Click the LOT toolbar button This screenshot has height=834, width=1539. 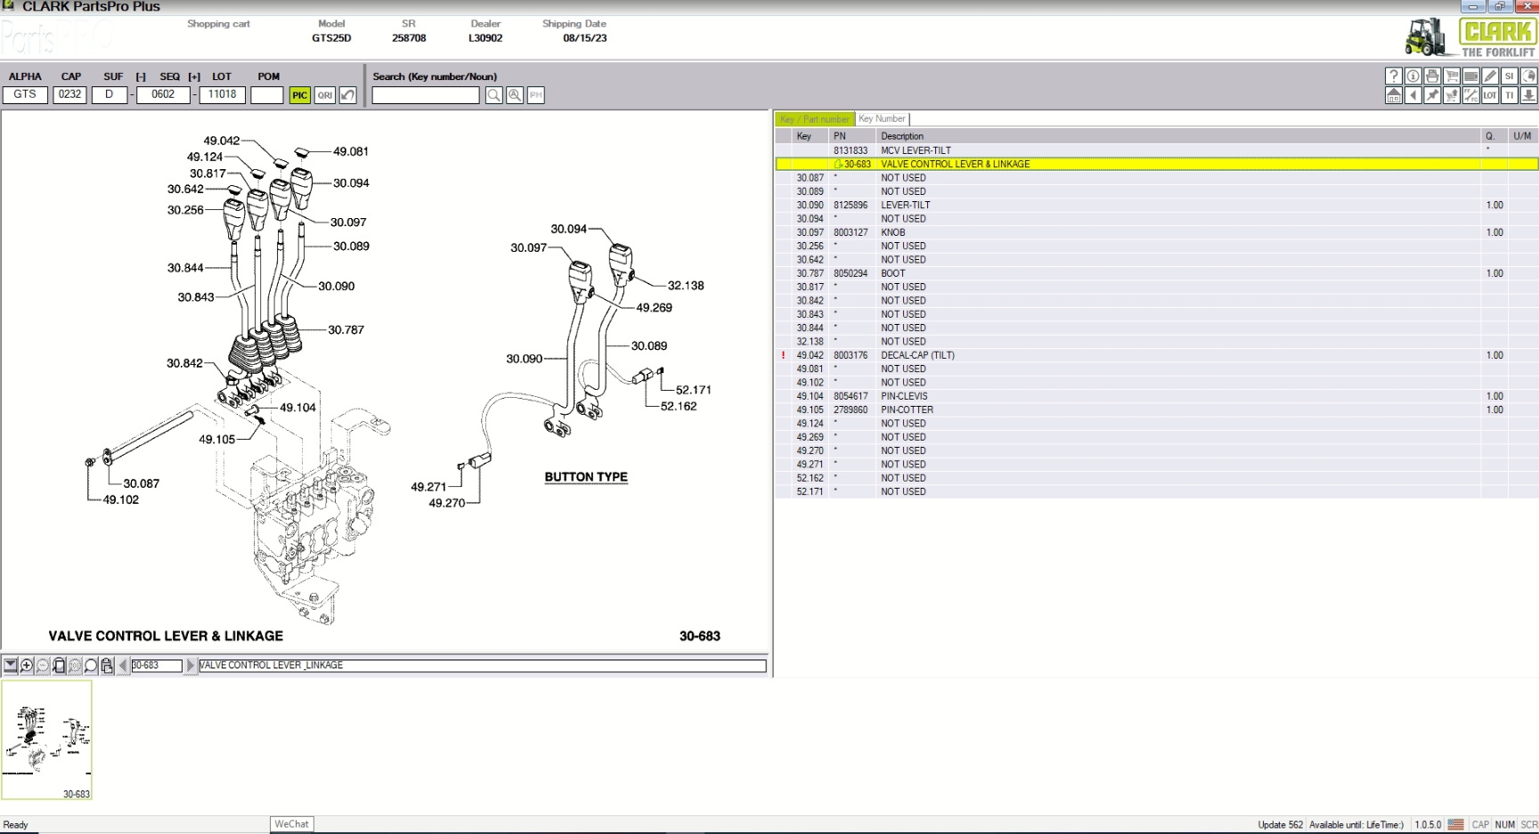coord(1490,95)
